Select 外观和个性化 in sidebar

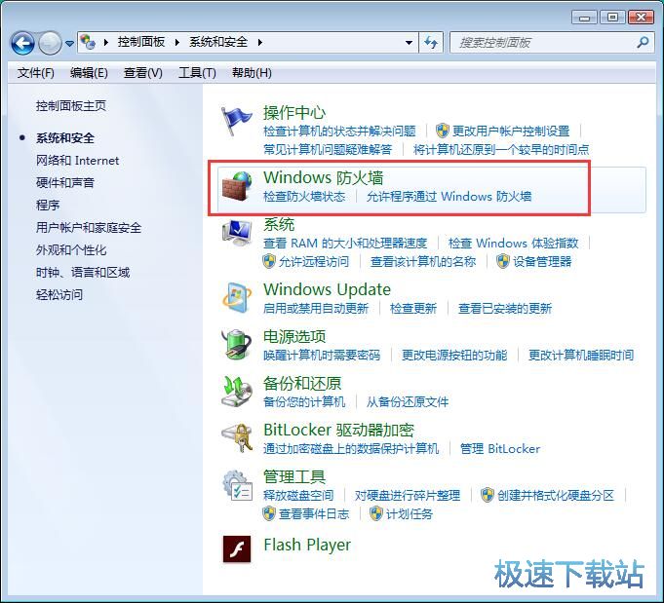71,250
